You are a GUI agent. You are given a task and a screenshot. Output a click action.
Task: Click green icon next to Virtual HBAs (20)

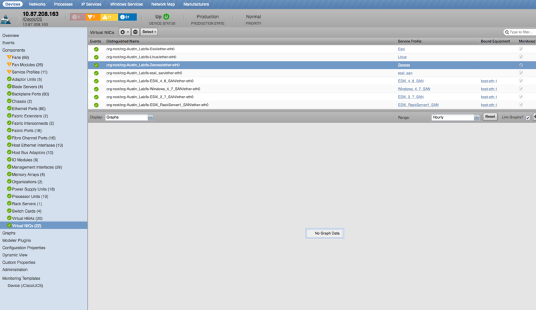click(9, 218)
